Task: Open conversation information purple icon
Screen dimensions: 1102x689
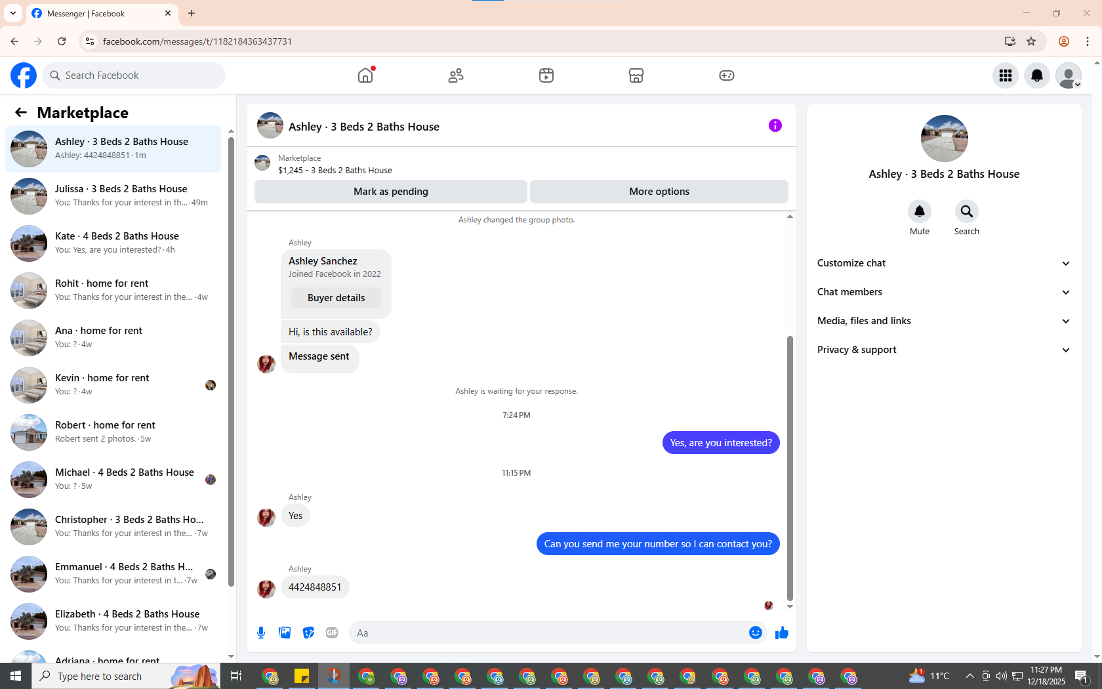Action: coord(775,125)
